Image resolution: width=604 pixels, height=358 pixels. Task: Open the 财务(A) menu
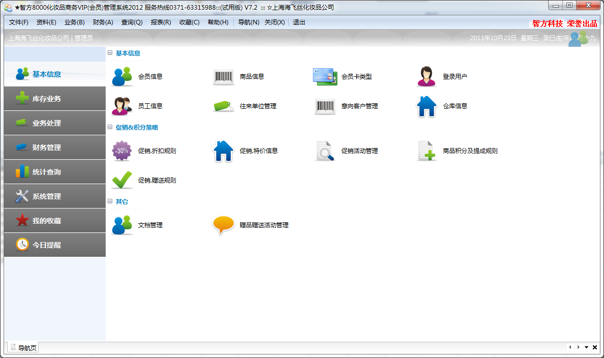point(103,22)
